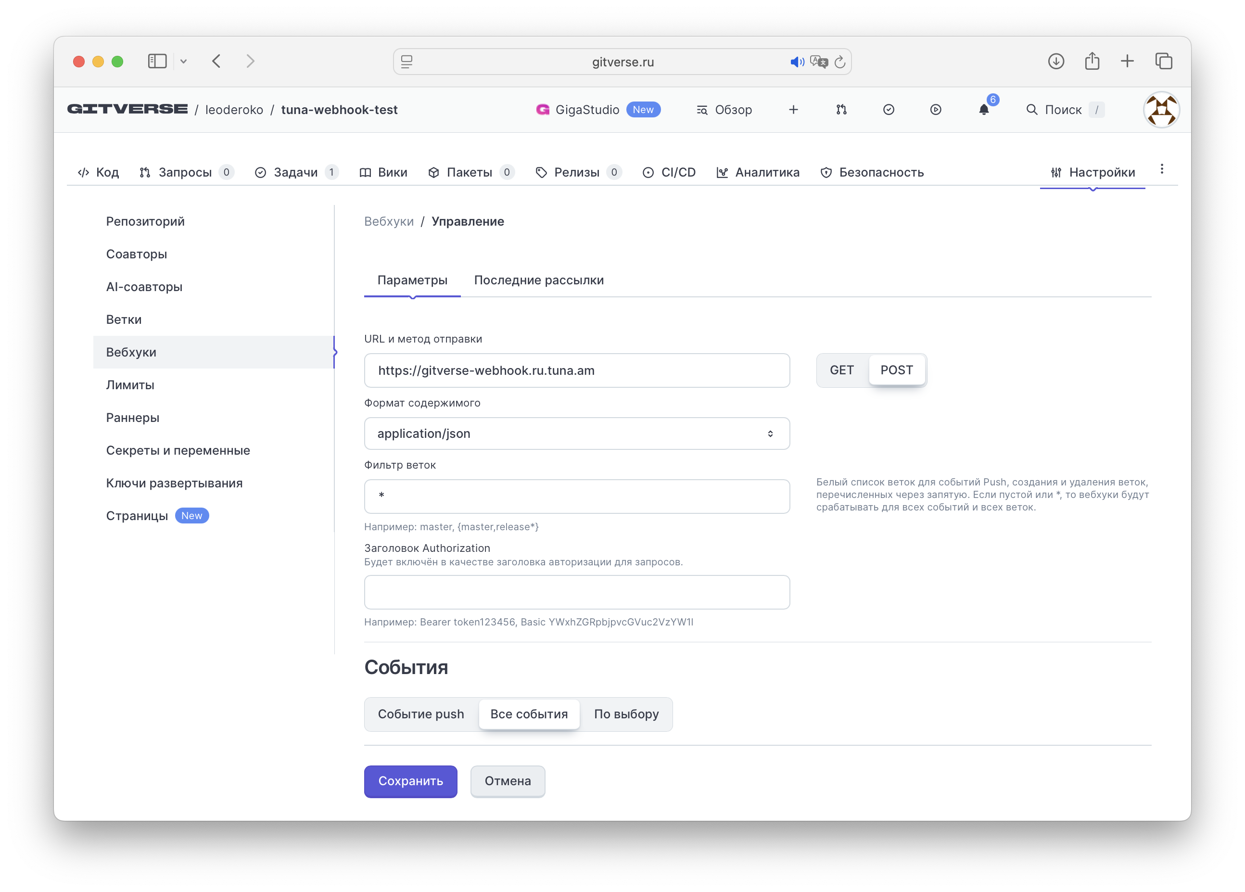Open the user avatar menu

click(1161, 110)
